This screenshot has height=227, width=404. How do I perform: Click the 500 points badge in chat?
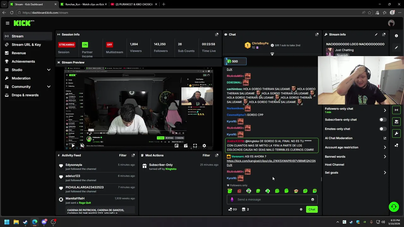[x=235, y=61]
